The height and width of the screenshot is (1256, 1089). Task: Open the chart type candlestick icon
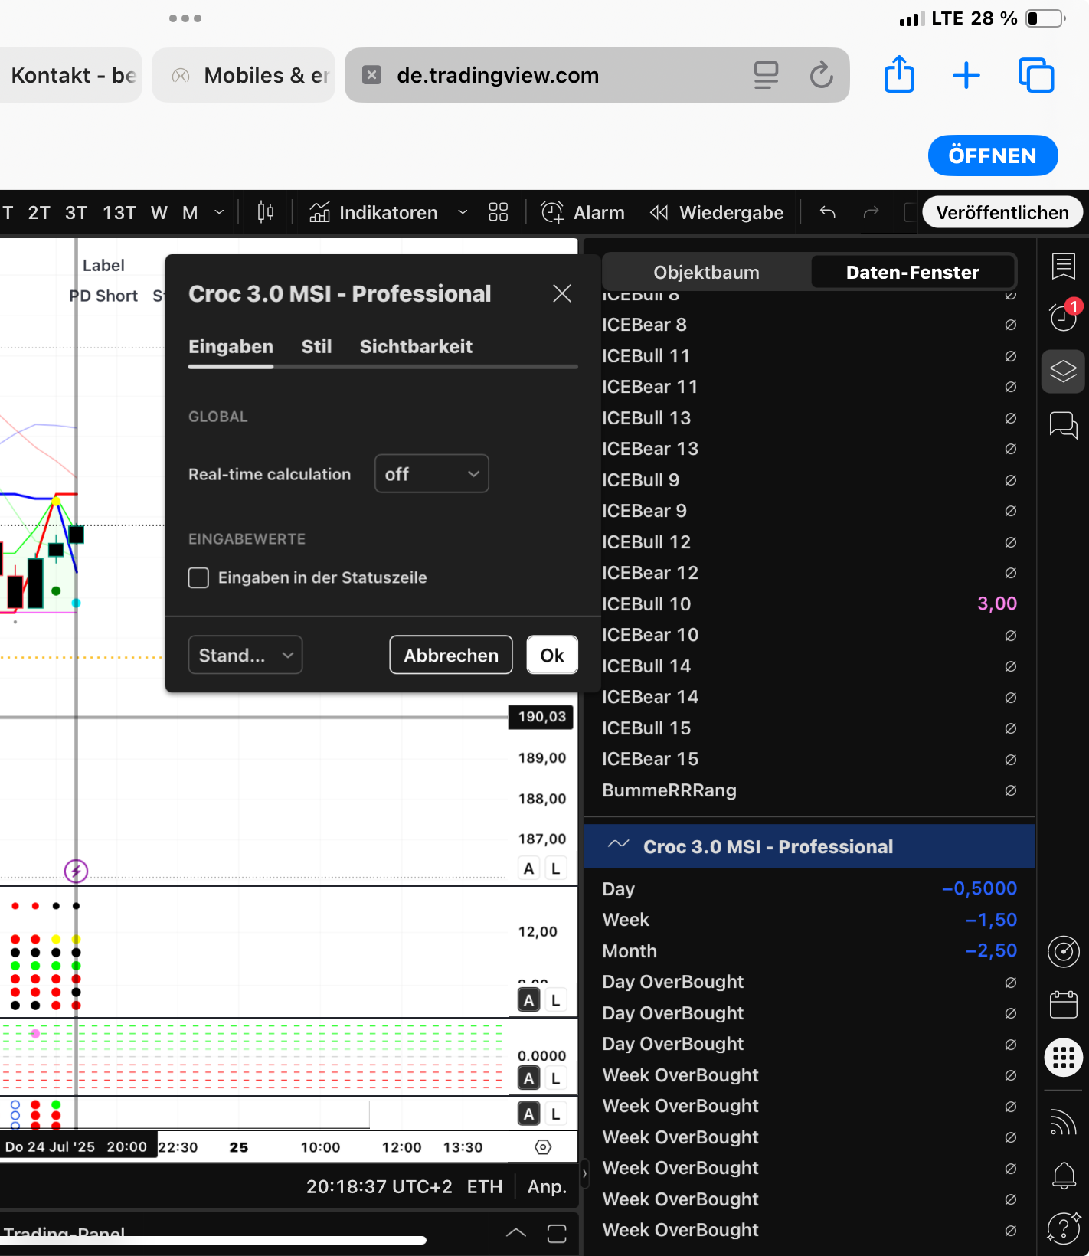266,212
